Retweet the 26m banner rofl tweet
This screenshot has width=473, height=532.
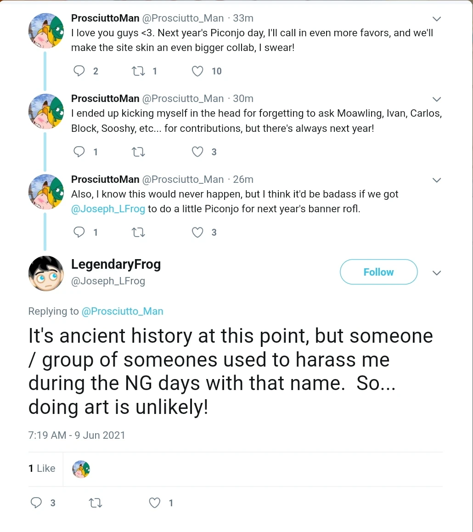138,232
